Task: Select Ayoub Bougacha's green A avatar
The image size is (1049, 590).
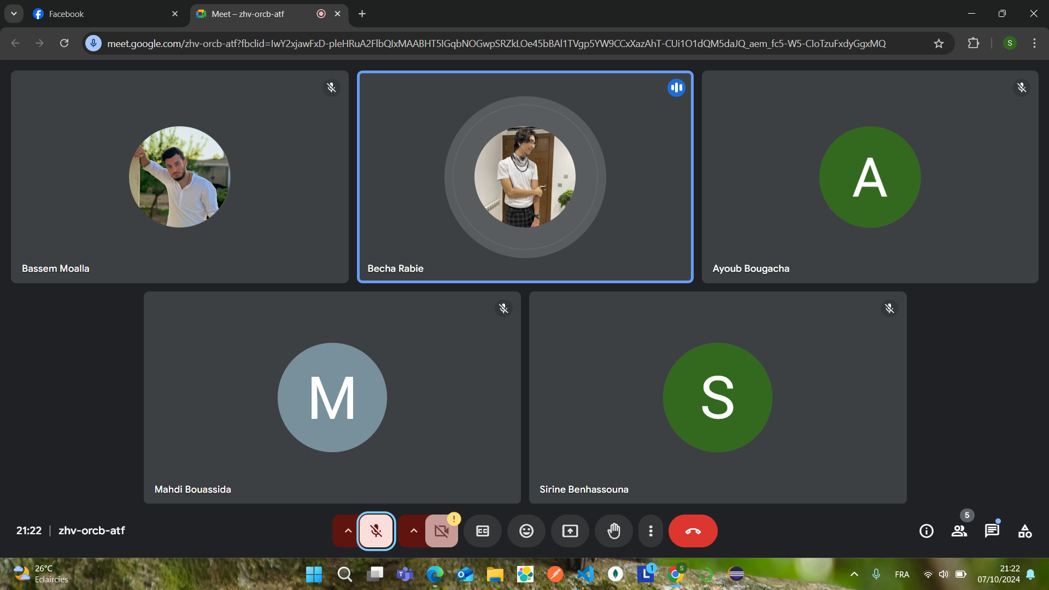Action: click(x=870, y=177)
